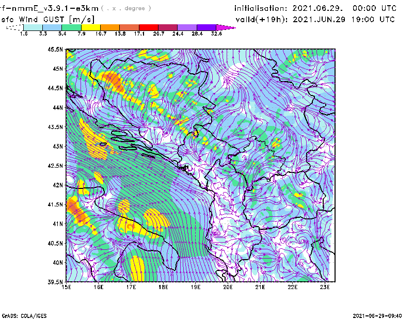
Task: Click the 44.5N latitude label
Action: point(55,88)
